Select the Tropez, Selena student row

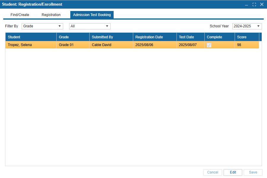[31, 45]
